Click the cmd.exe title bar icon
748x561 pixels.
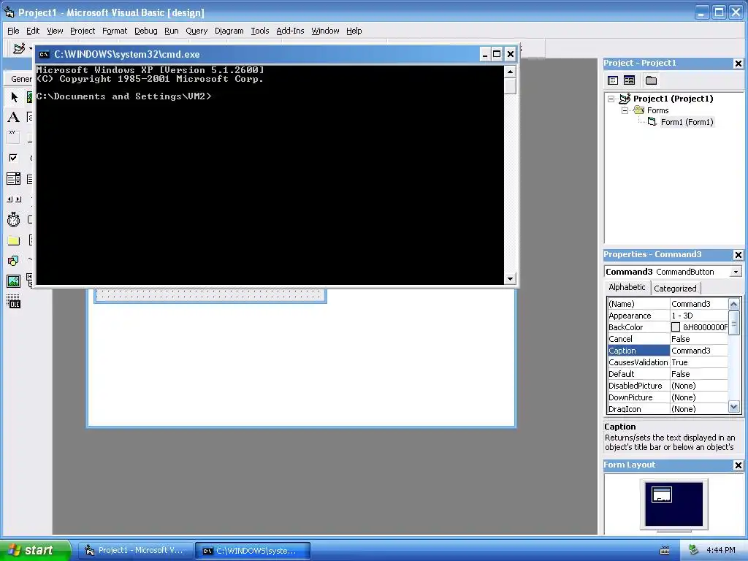45,54
